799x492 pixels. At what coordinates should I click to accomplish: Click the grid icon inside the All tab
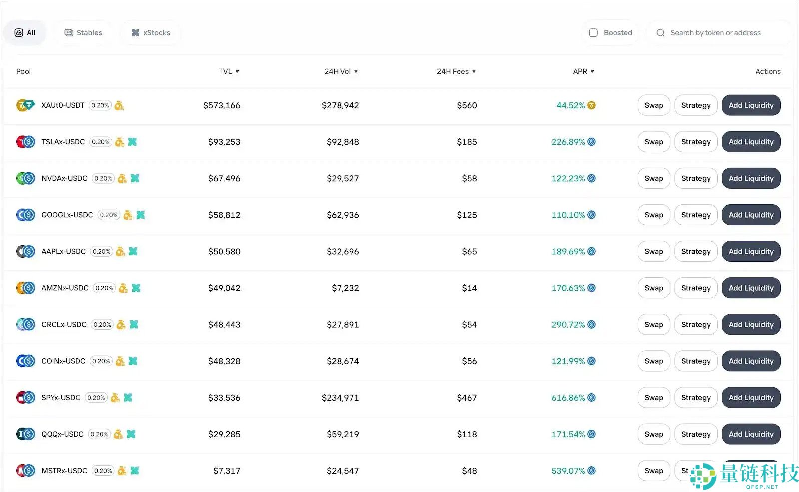tap(18, 32)
